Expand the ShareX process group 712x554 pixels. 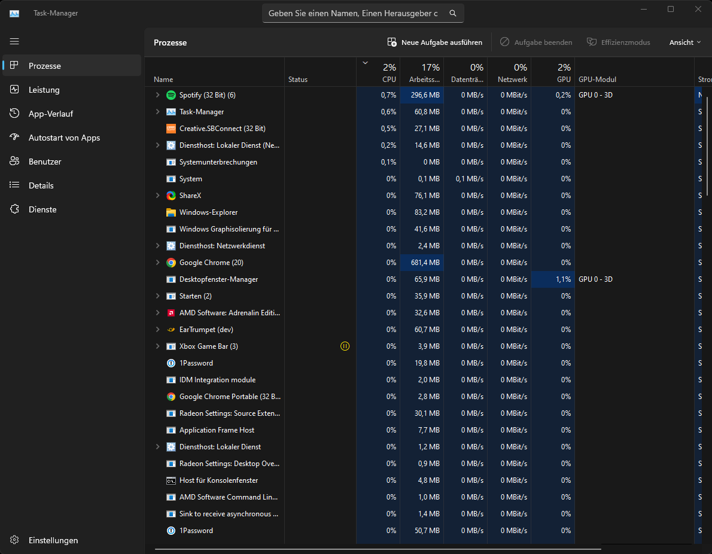coord(157,196)
